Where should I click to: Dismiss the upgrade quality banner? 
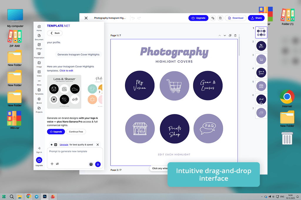[98, 145]
